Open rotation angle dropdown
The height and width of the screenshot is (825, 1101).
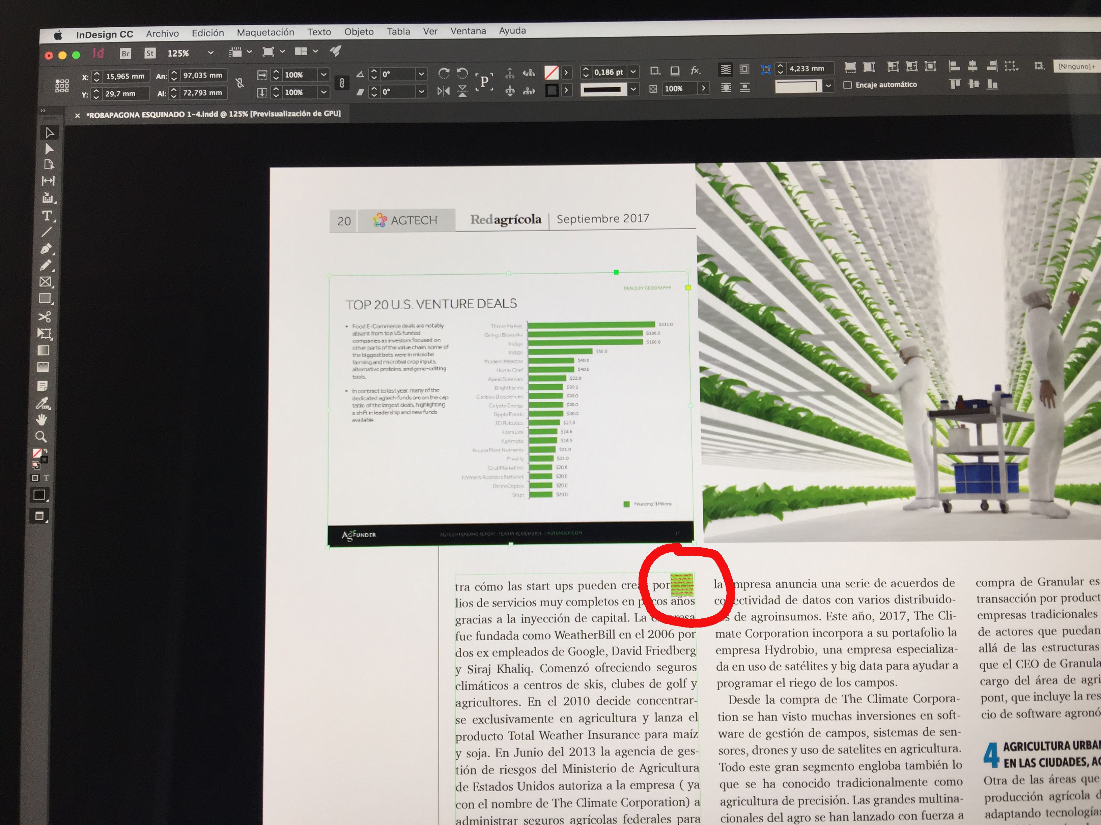[421, 73]
